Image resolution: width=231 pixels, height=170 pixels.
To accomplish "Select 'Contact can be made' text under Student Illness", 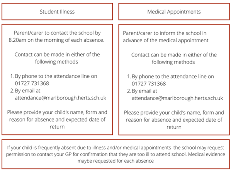I will (x=57, y=58).
